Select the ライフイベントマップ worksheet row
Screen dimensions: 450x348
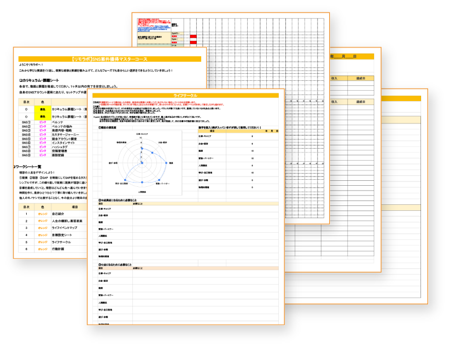click(x=65, y=228)
